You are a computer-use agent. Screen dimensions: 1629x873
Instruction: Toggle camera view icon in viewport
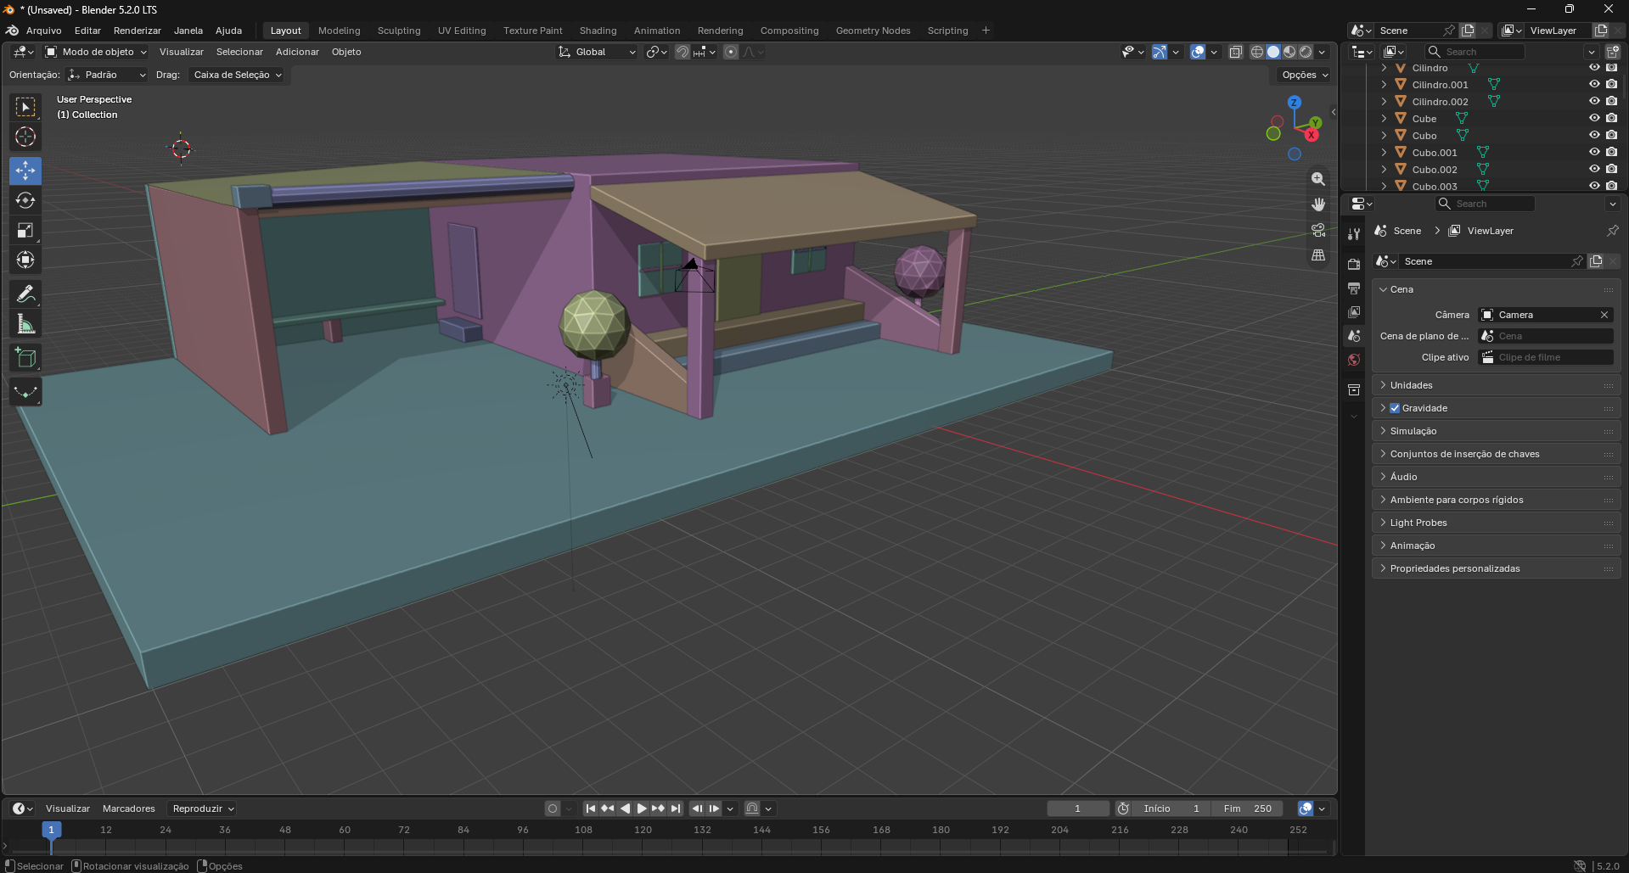1318,230
